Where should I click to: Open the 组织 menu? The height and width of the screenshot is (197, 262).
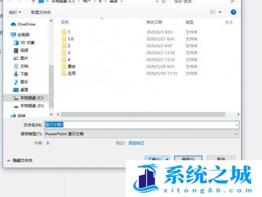pyautogui.click(x=15, y=12)
